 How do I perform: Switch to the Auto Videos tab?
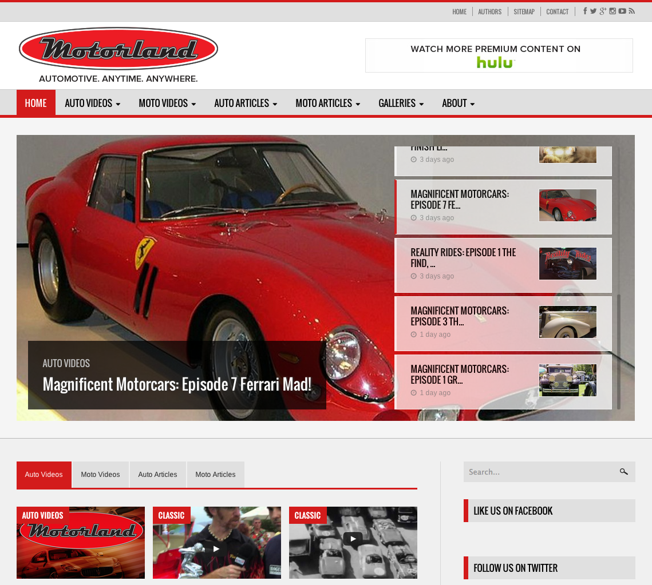click(44, 475)
